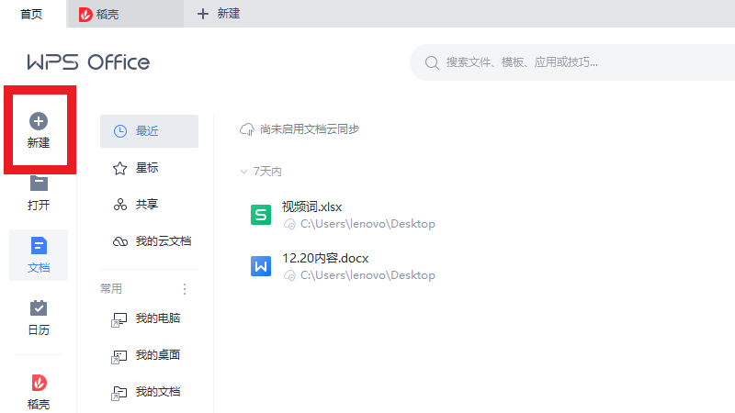Click the 新建 tab with plus sign

[219, 14]
